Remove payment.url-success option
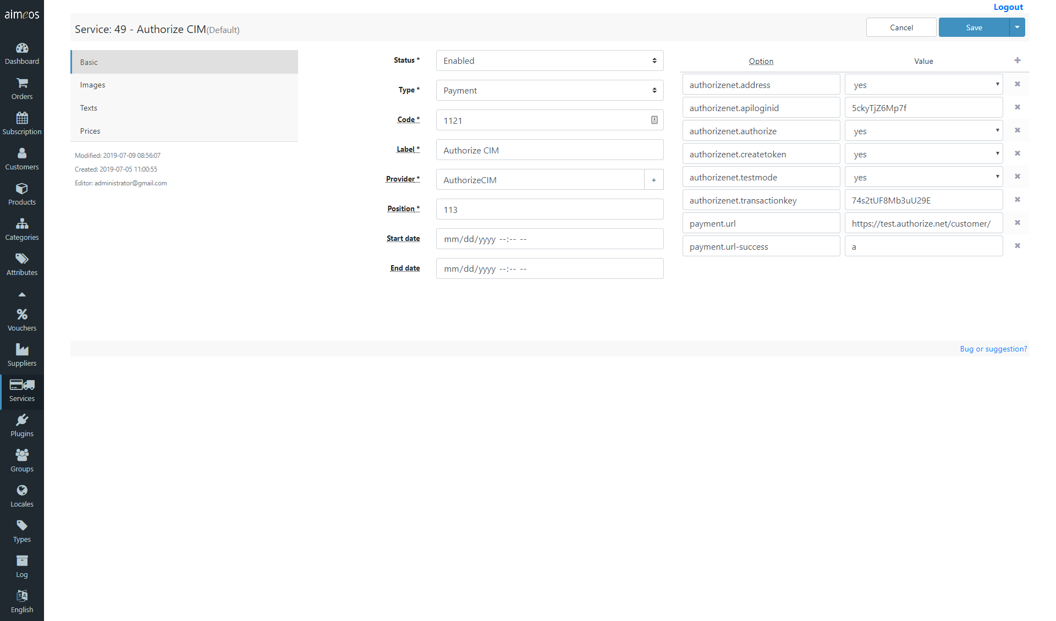1056x621 pixels. point(1018,246)
